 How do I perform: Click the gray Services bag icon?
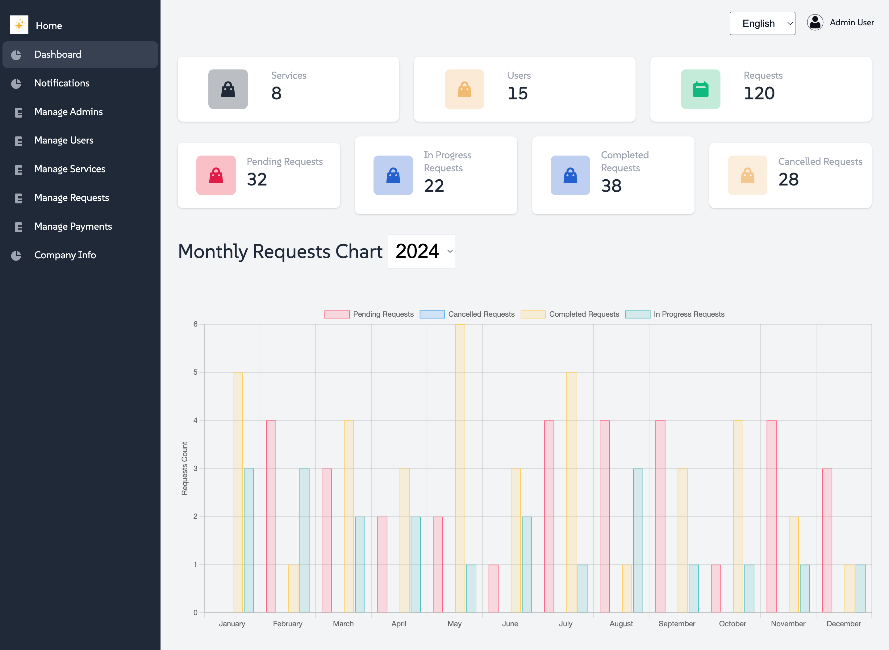(x=228, y=89)
